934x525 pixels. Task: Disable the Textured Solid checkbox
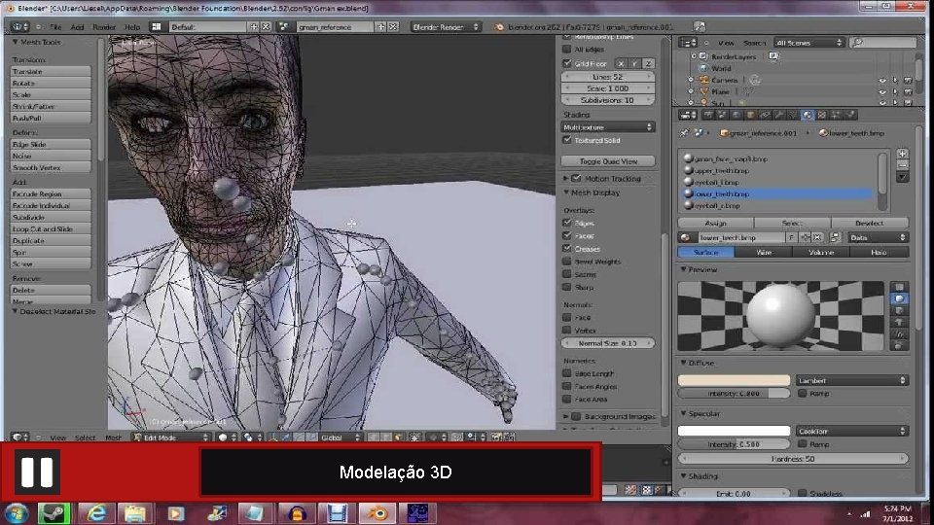[567, 140]
